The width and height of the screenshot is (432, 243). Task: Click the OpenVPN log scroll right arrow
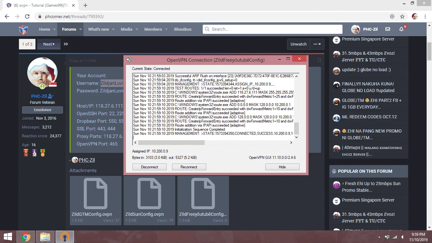291,143
